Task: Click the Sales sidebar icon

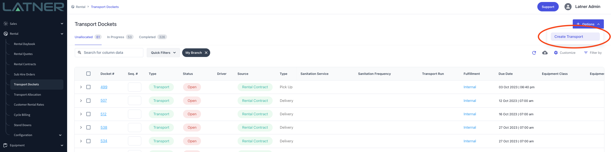Action: tap(6, 24)
